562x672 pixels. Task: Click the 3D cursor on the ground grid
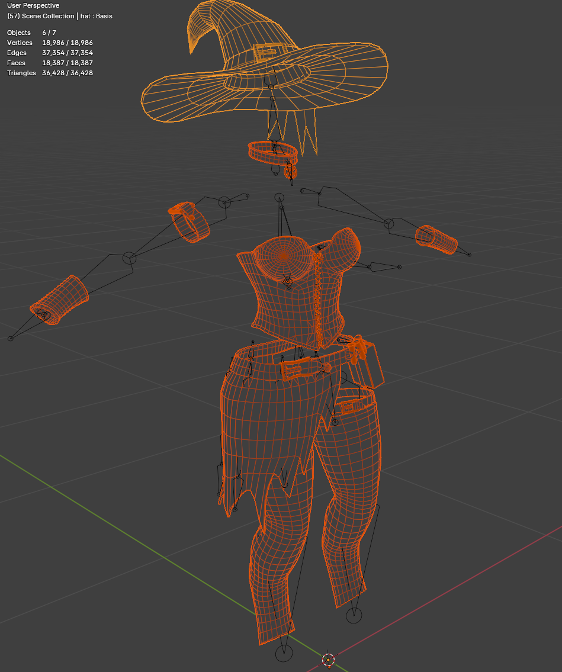tap(328, 660)
